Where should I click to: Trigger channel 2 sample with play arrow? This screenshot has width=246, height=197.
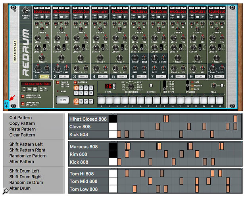point(67,8)
